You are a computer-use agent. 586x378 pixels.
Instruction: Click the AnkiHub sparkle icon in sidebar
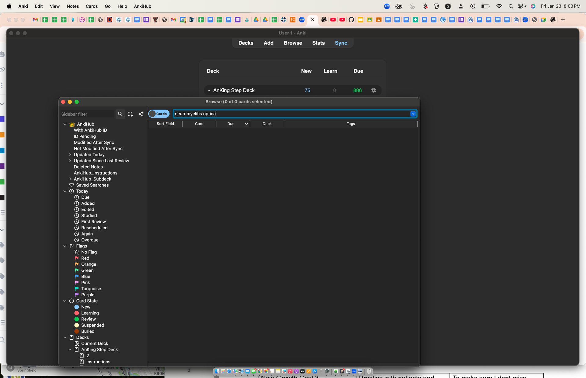pos(141,114)
